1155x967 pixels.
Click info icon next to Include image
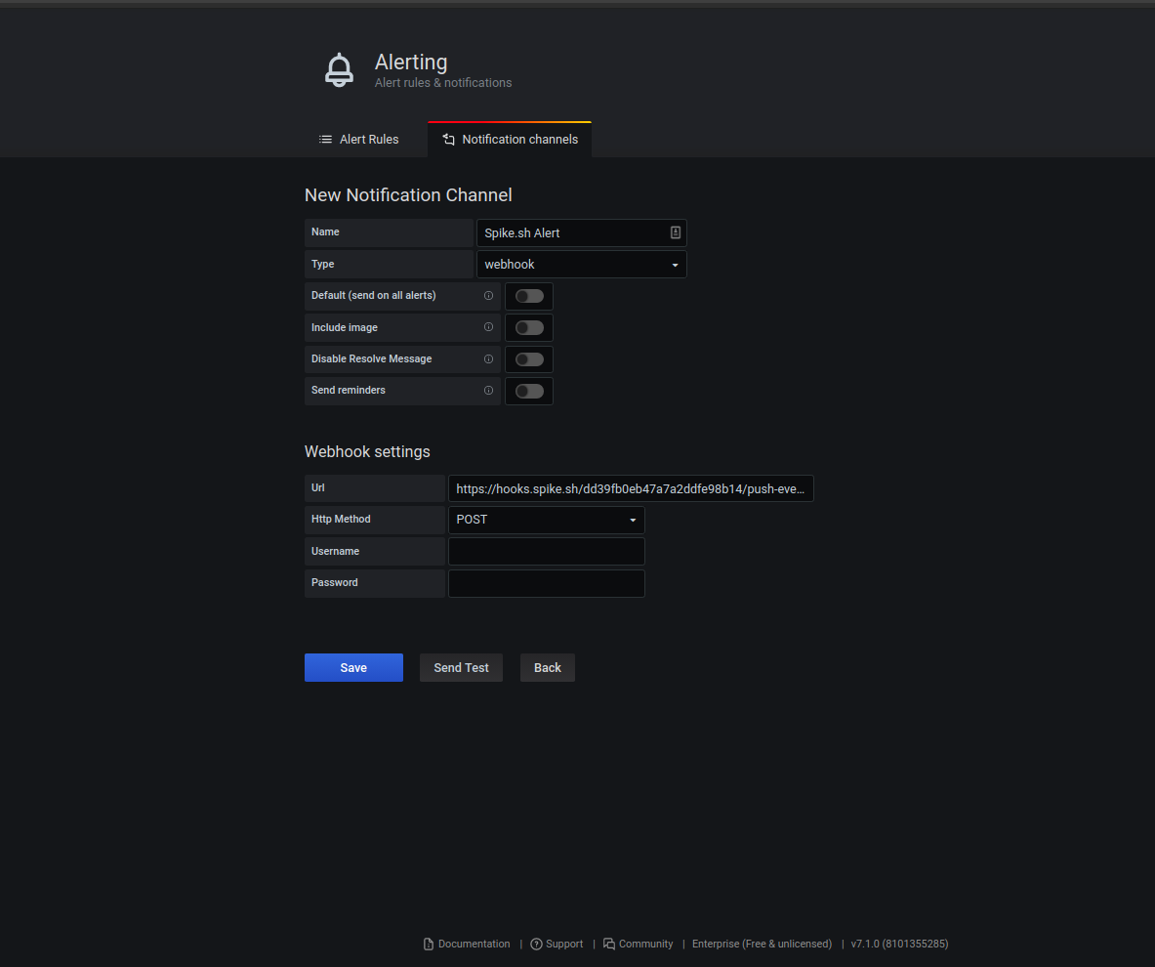(x=488, y=327)
